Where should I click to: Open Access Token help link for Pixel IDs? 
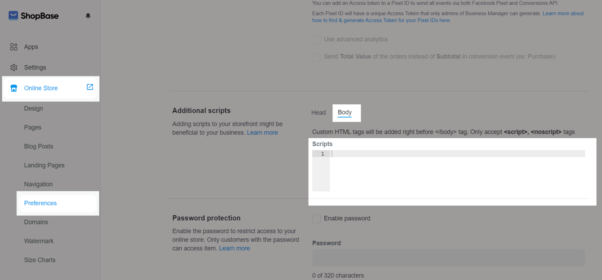[x=448, y=17]
